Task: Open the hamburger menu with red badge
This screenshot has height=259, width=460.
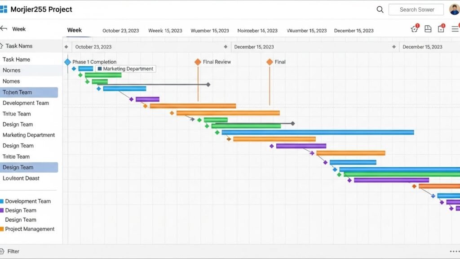Action: point(455,28)
